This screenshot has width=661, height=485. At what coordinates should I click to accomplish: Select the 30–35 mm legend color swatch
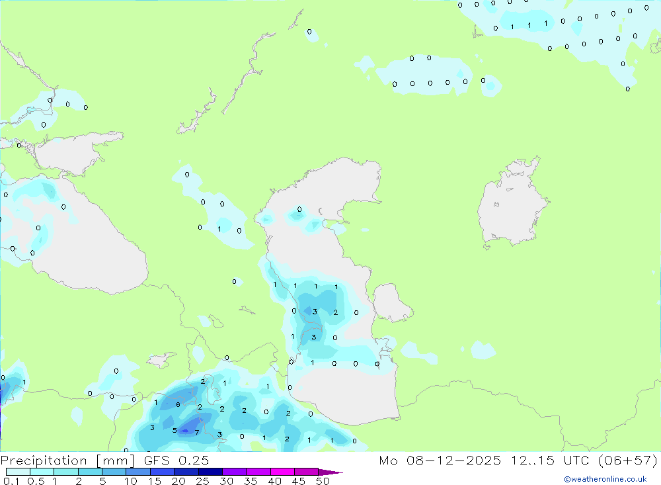click(x=235, y=472)
